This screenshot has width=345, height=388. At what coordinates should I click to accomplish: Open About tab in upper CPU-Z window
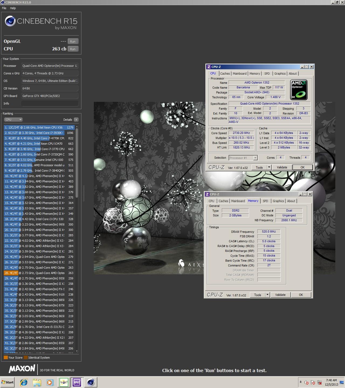point(293,74)
